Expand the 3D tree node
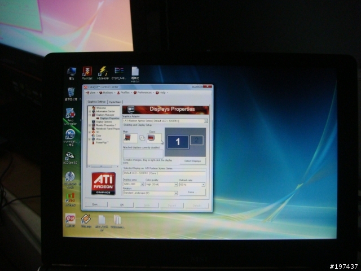 [90, 132]
